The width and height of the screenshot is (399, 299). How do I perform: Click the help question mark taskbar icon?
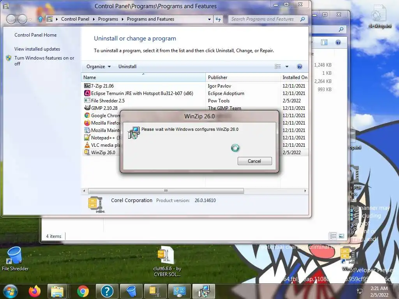click(x=107, y=291)
